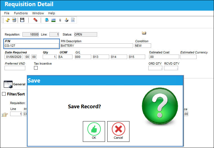Click the Date Required field 01/06/2020
Screen dimensions: 214x148
[14, 57]
